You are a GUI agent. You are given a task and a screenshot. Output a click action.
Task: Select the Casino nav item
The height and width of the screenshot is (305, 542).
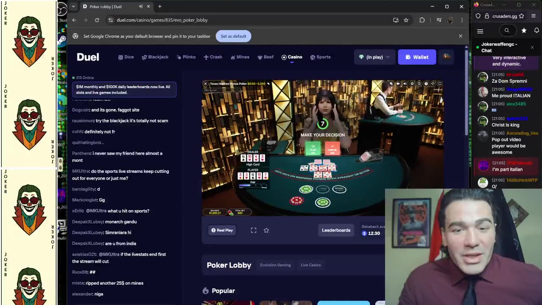tap(292, 57)
